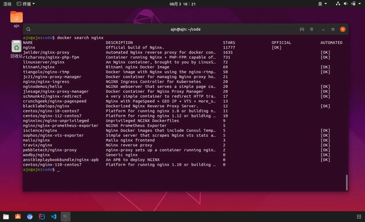Show the applications grid
Viewport: 365px width, 222px height.
click(x=359, y=217)
